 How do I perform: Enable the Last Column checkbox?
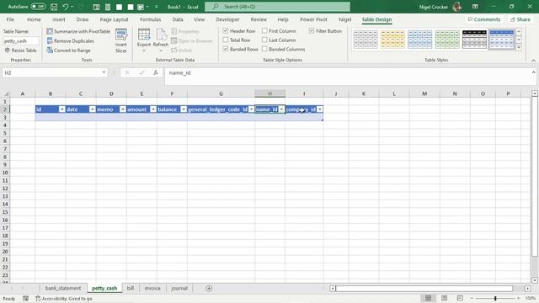point(264,40)
